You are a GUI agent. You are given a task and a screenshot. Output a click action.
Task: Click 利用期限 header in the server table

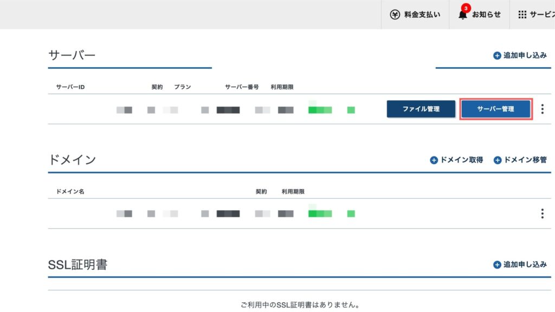coord(282,87)
